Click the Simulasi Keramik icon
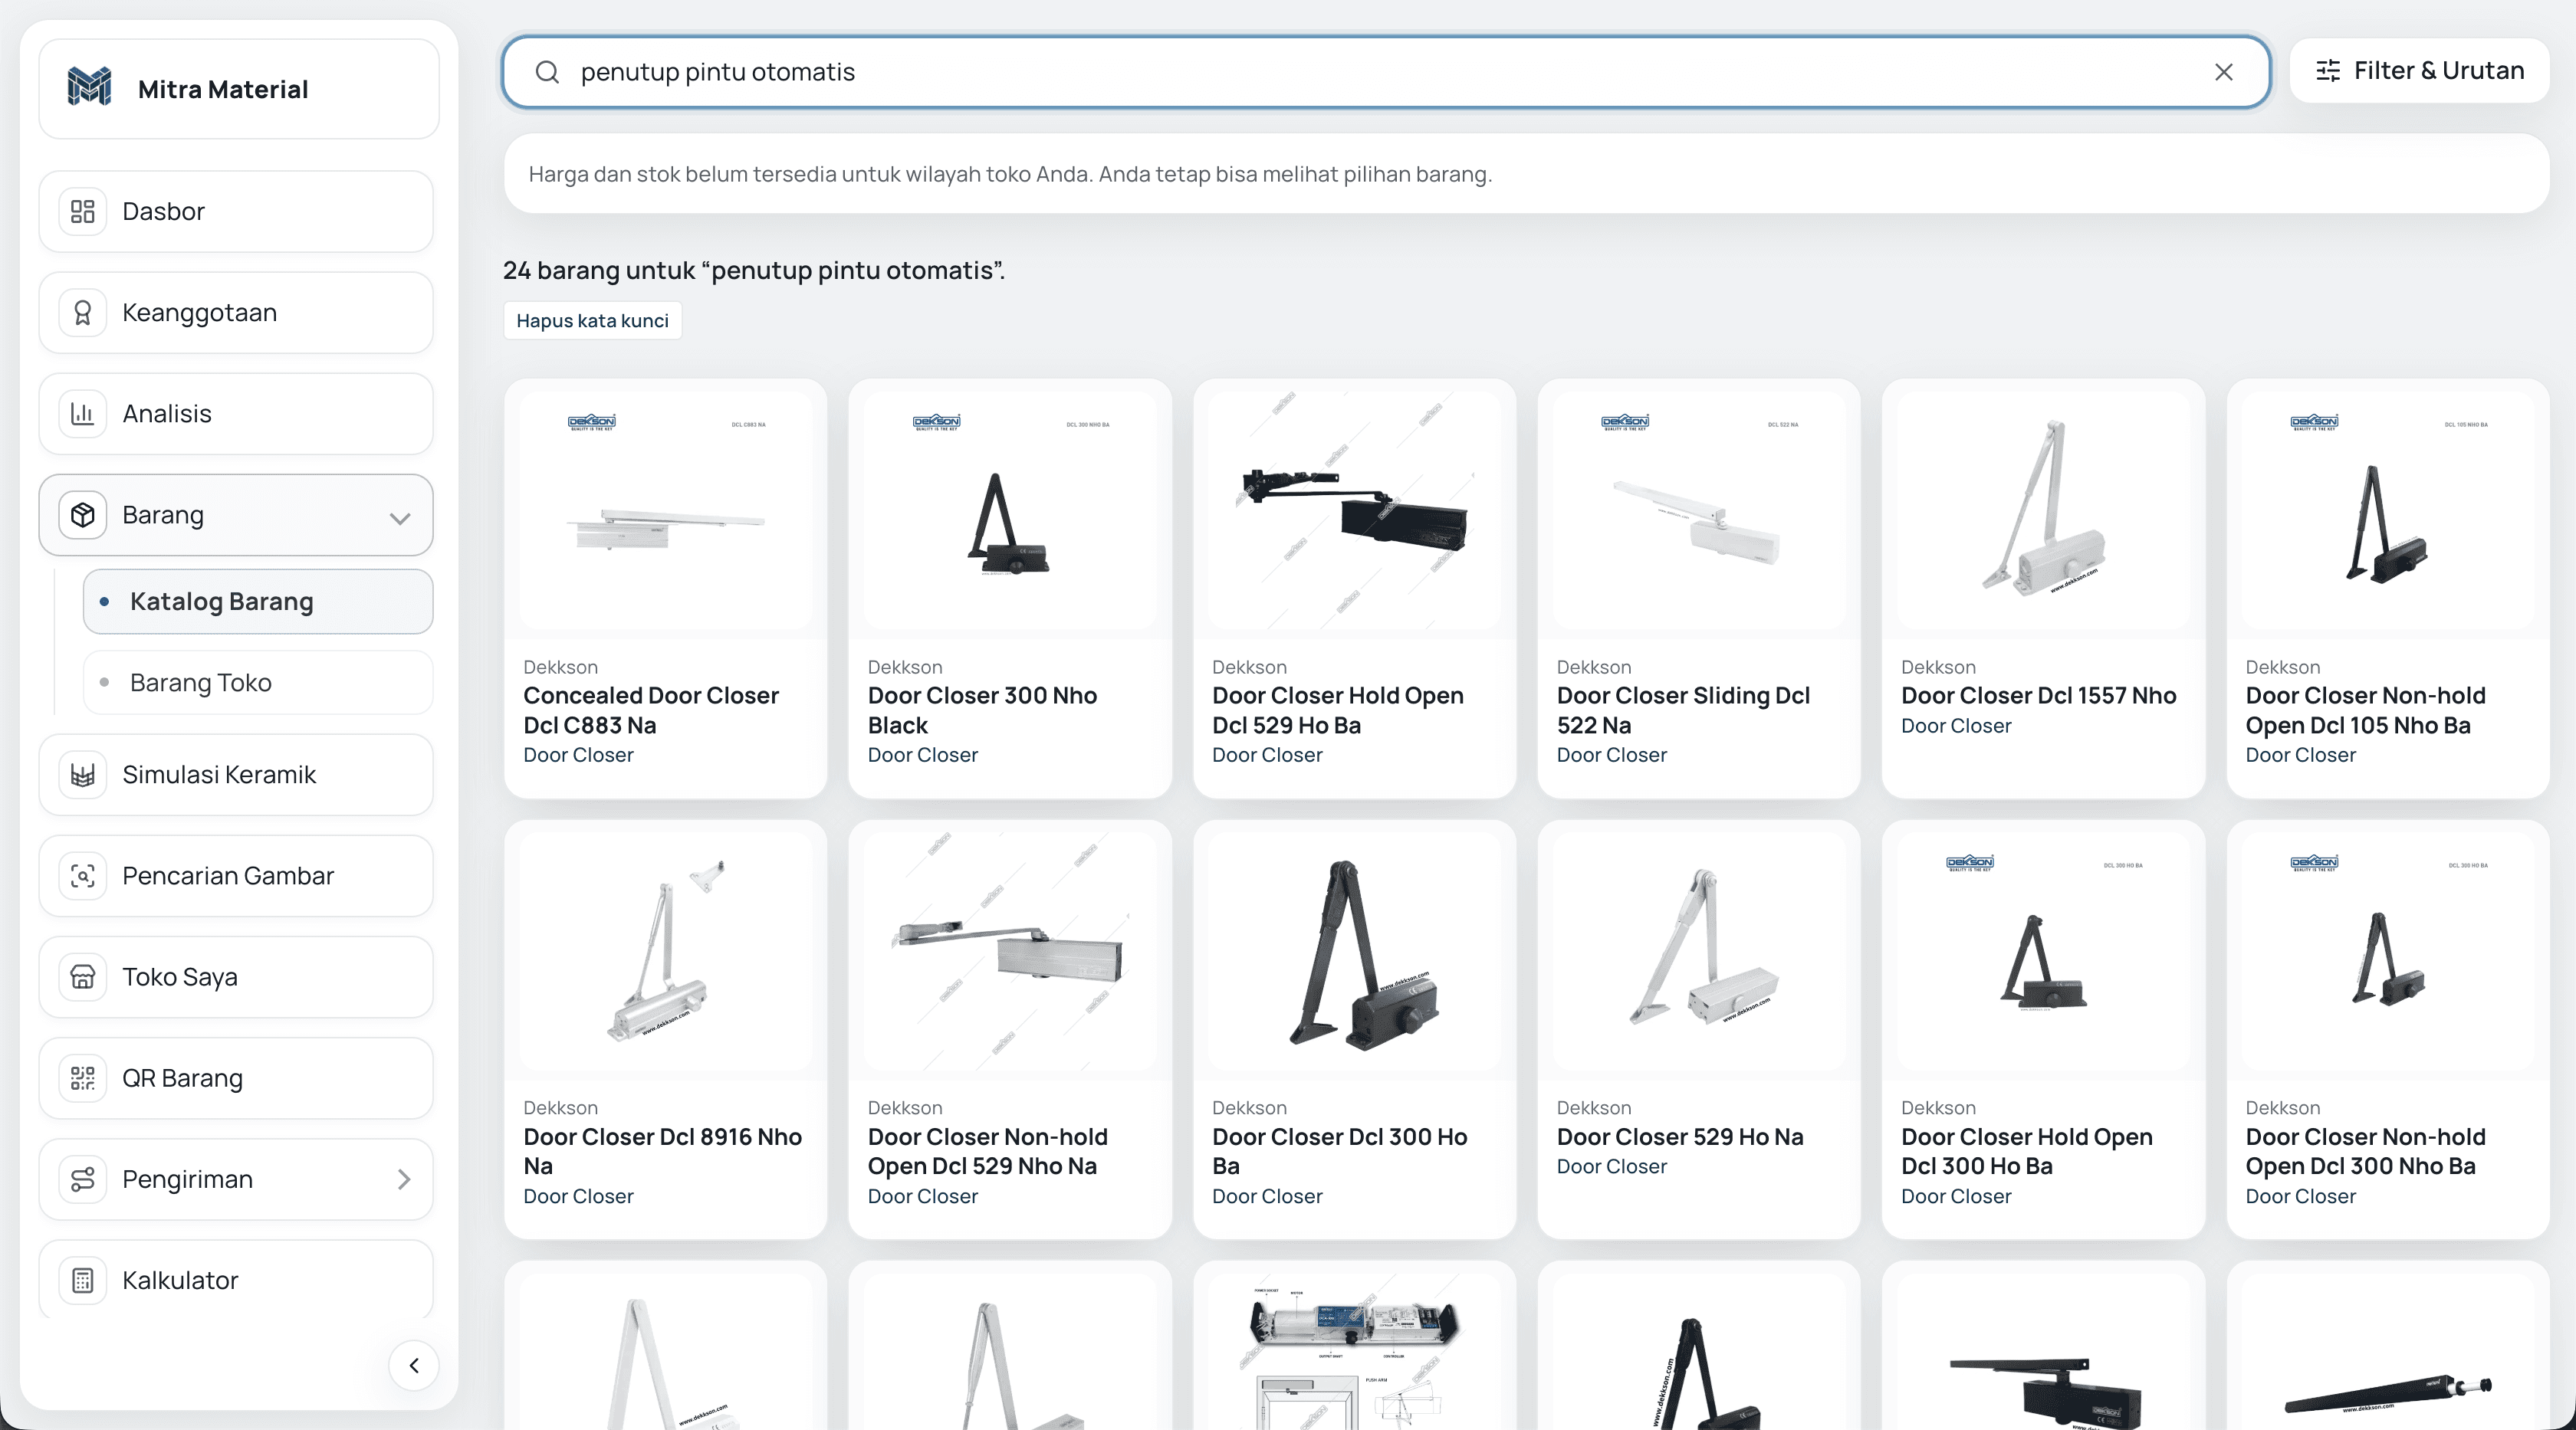Screen dimensions: 2576x1430 pos(83,775)
